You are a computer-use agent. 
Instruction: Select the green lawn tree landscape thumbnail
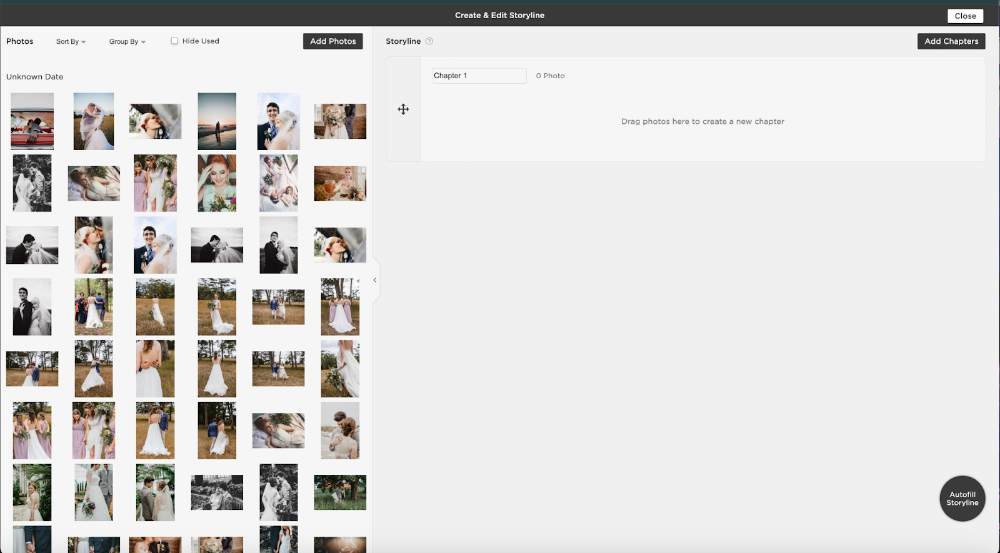pos(340,492)
